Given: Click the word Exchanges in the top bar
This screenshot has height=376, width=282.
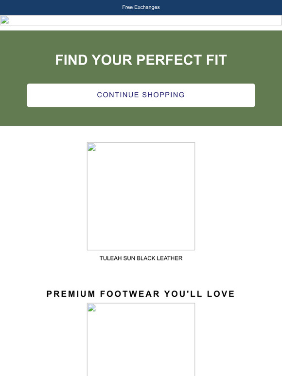Looking at the screenshot, I should click(147, 7).
